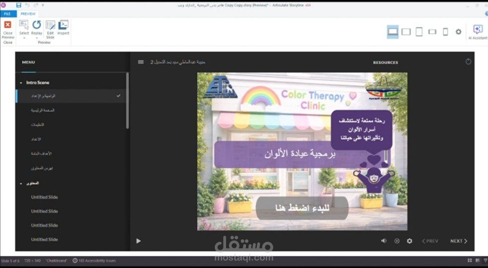Open the 185 Accessibility Issues indicator
Screen dimensions: 488x268
point(94,261)
